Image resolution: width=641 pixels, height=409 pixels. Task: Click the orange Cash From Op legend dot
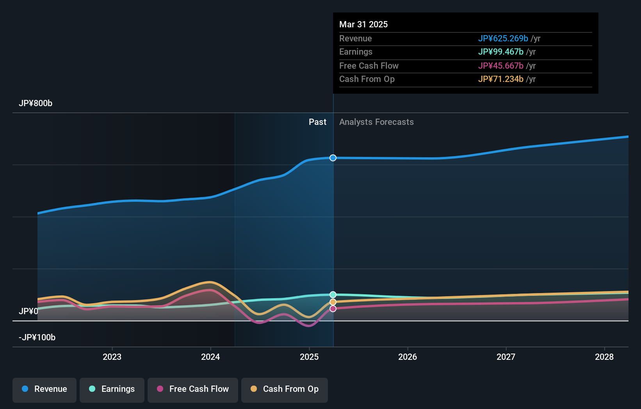point(254,389)
